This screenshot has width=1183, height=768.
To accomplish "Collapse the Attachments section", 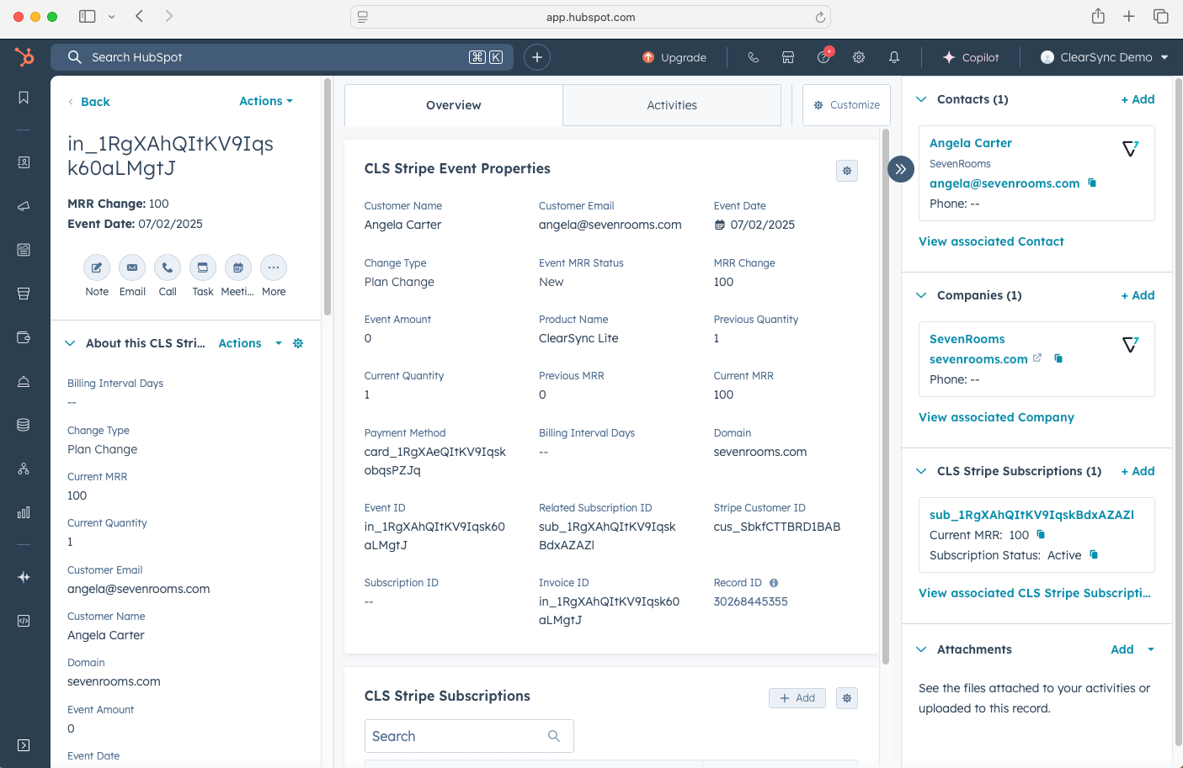I will coord(921,649).
